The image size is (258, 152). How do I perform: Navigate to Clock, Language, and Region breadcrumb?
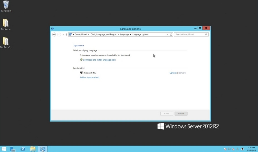pyautogui.click(x=103, y=35)
